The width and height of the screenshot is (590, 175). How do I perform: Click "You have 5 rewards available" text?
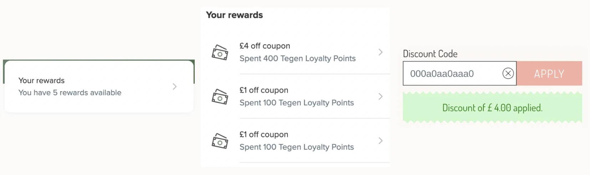click(70, 92)
